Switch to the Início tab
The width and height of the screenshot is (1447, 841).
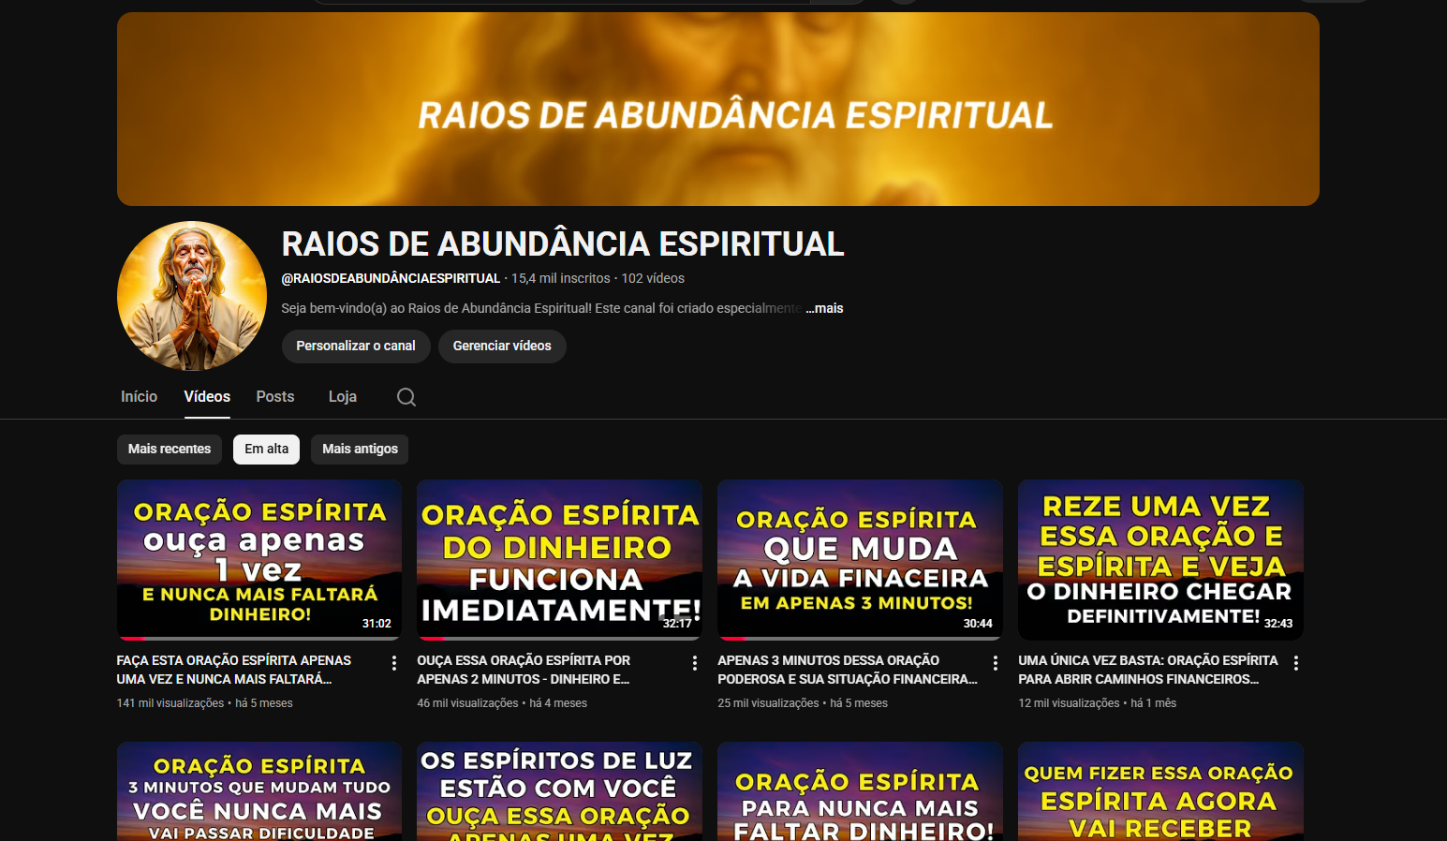[139, 397]
